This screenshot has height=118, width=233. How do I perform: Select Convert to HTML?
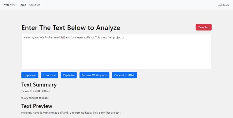(124, 75)
